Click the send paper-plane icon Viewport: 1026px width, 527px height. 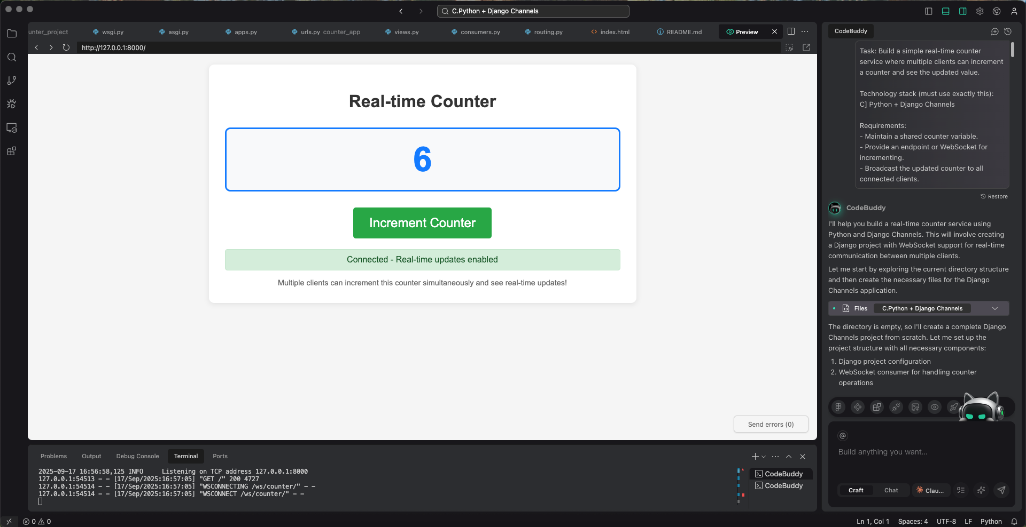click(x=1001, y=490)
